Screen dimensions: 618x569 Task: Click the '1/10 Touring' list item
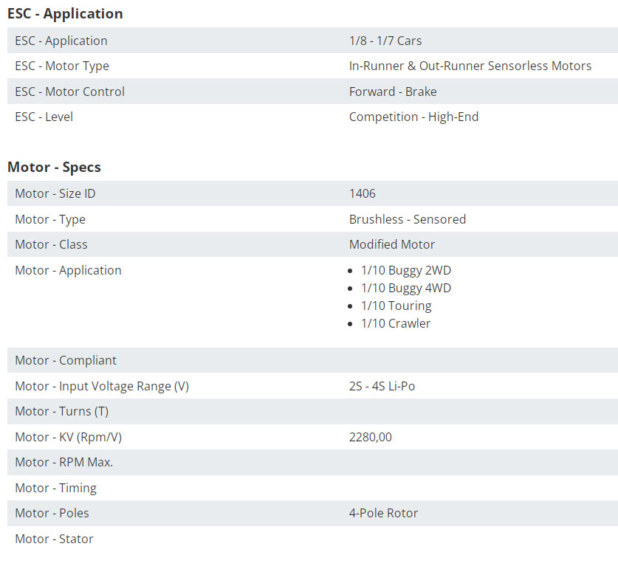click(x=396, y=306)
